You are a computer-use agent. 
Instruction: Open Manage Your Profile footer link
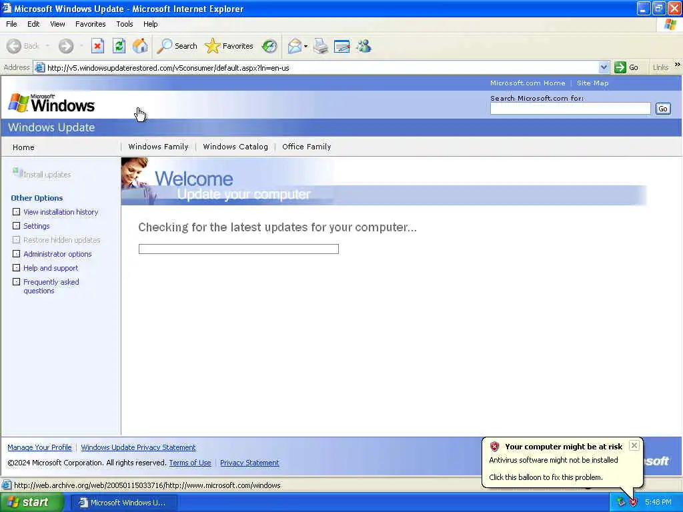(x=39, y=447)
